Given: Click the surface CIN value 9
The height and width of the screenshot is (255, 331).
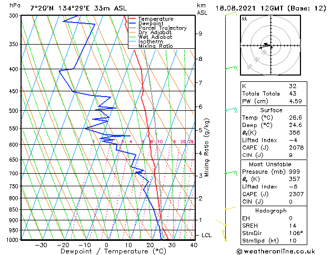Looking at the screenshot, I should [291, 155].
